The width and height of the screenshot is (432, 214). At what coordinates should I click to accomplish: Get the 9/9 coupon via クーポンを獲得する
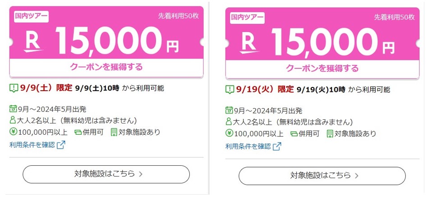106,67
